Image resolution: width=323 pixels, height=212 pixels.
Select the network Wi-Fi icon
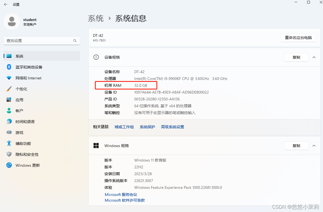(x=9, y=78)
